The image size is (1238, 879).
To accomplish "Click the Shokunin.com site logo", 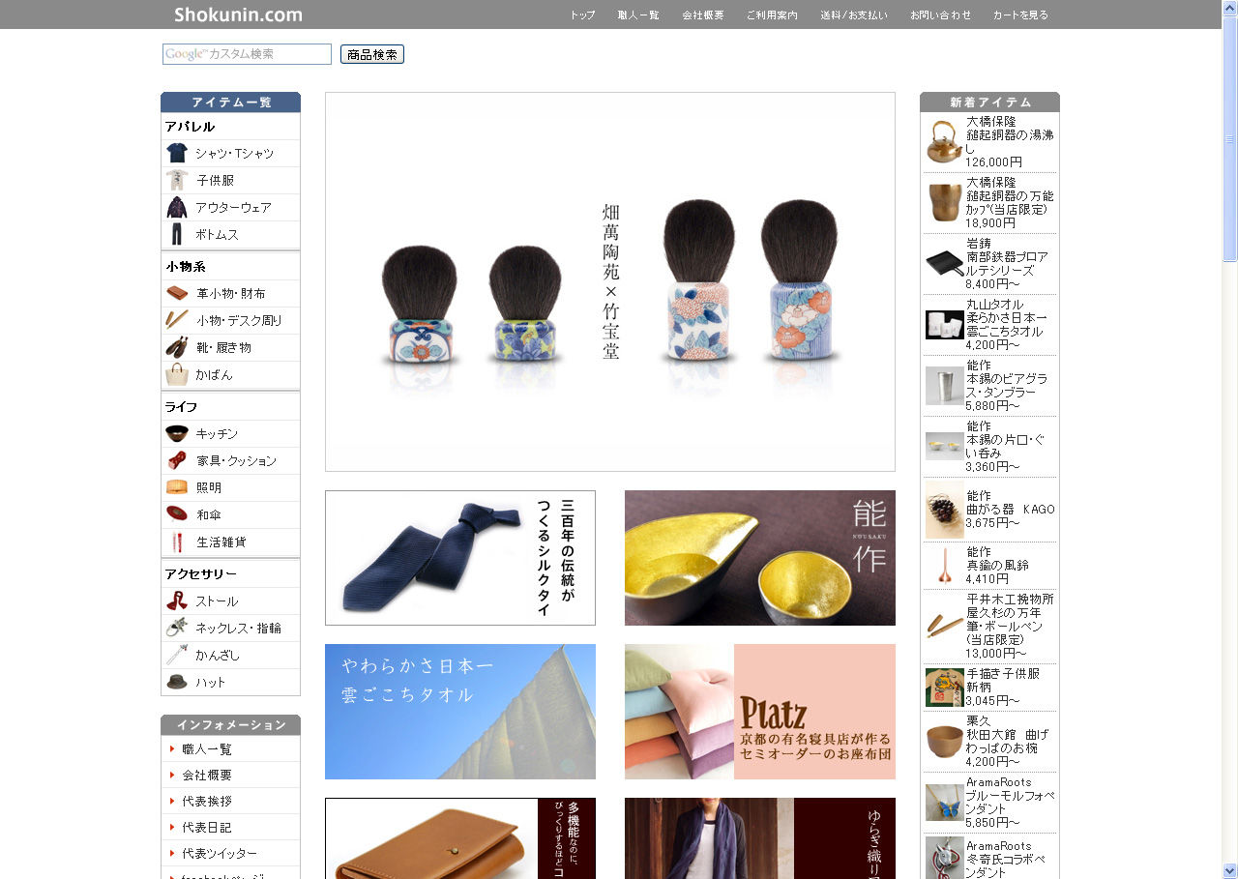I will (238, 15).
